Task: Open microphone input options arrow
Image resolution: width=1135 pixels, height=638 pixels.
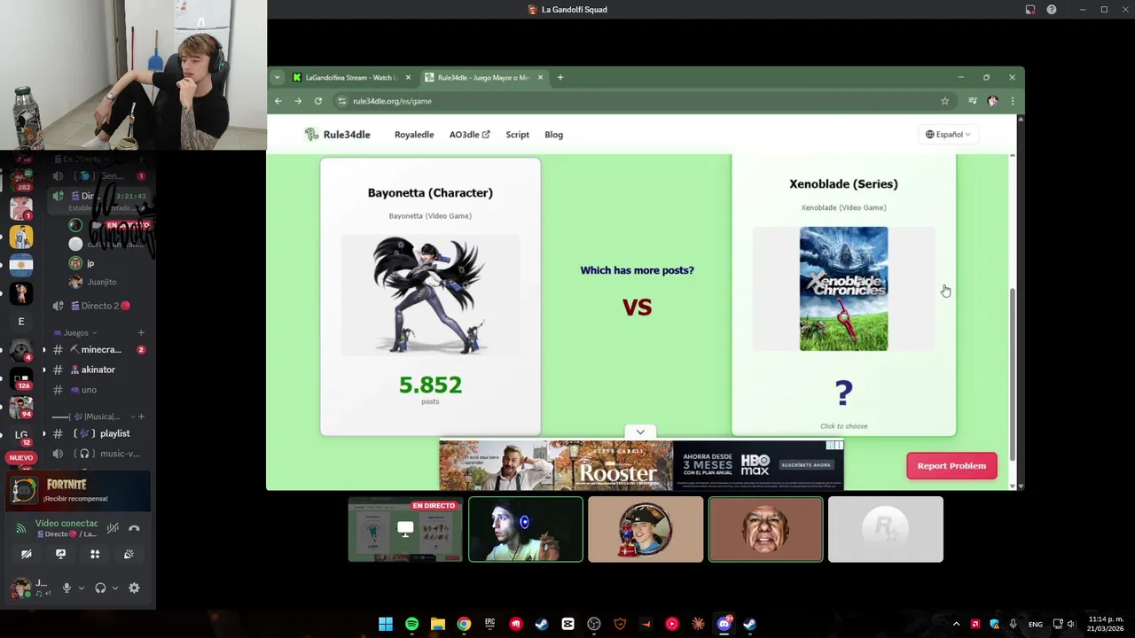Action: point(81,587)
